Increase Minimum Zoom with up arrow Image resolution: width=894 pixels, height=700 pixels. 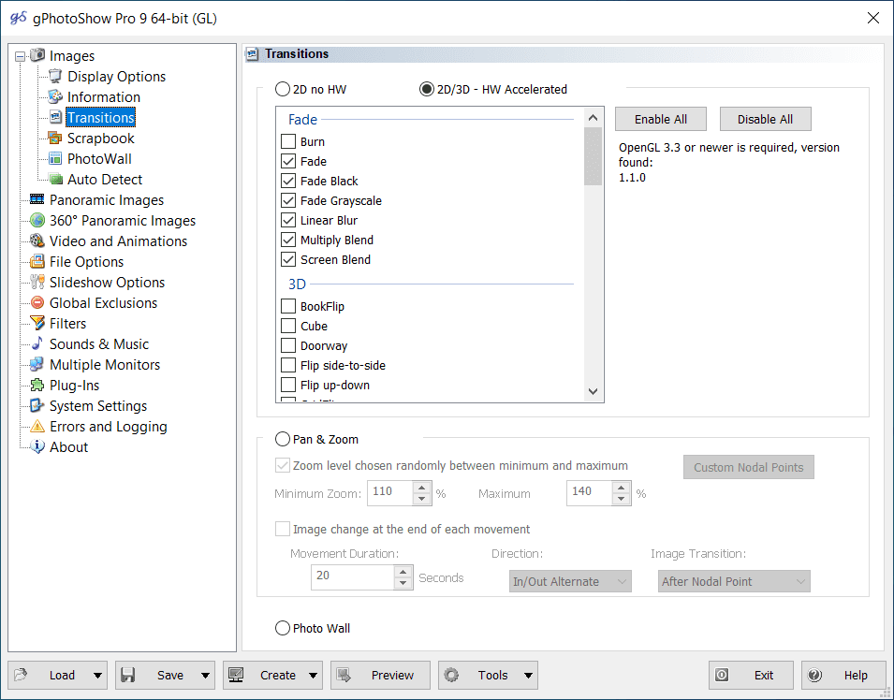click(421, 488)
